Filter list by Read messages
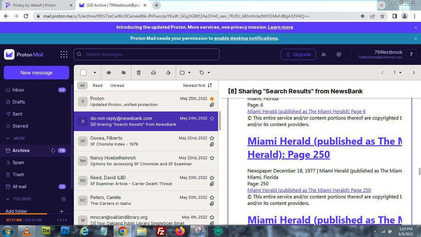Image resolution: width=421 pixels, height=237 pixels. coord(98,85)
